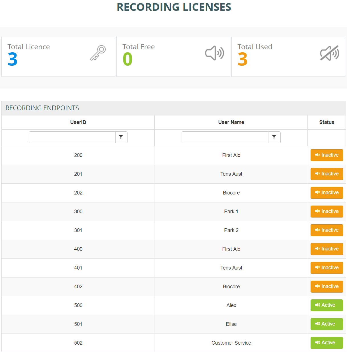Switch status of user 400 First Aid
The height and width of the screenshot is (352, 347).
point(327,249)
